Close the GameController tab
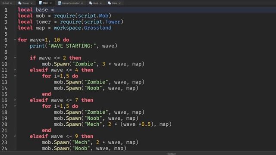The image size is (276, 155). (82, 3)
